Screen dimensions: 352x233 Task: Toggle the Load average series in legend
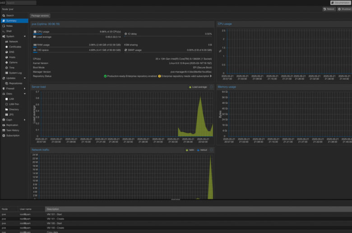[x=199, y=87]
